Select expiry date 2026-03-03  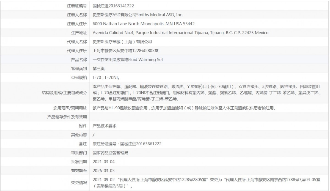[104, 170]
